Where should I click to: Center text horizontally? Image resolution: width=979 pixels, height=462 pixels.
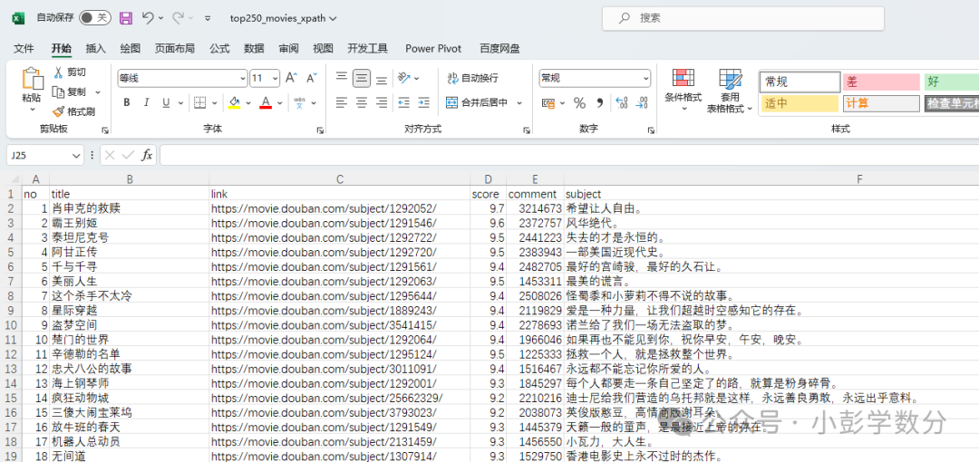pos(362,102)
